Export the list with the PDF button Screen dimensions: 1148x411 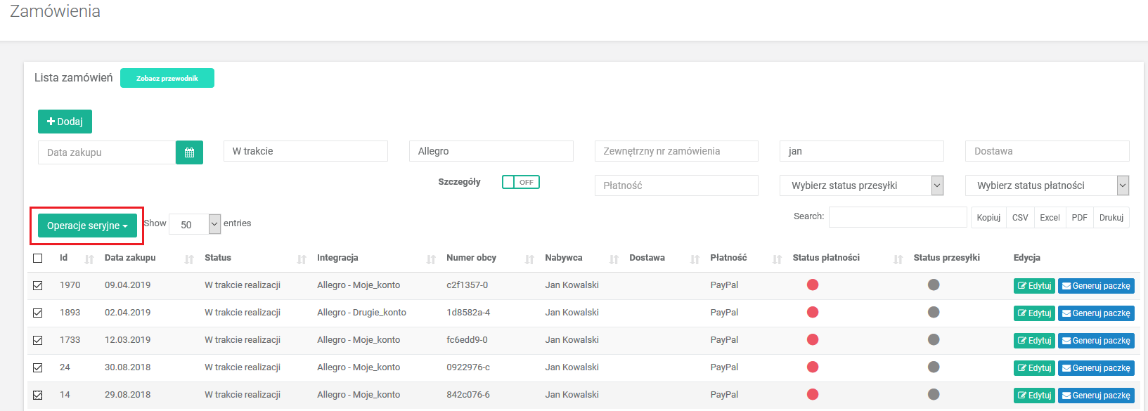click(x=1079, y=218)
